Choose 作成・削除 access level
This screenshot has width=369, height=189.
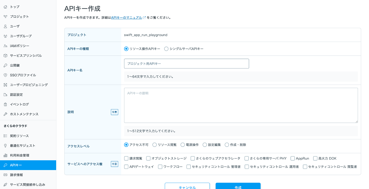(227, 145)
